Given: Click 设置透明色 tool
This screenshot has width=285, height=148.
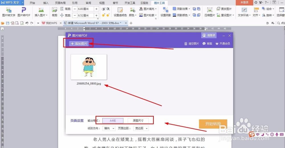Looking at the screenshot, I should (x=120, y=12).
